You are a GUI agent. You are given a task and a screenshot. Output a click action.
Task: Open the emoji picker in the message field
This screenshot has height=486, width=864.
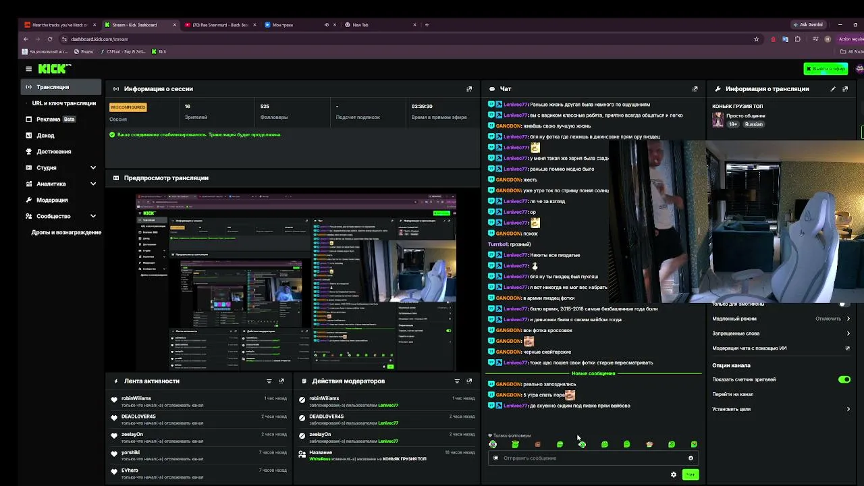[691, 458]
